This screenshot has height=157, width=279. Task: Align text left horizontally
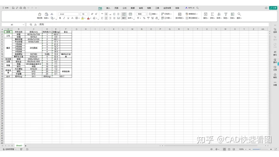pos(102,18)
